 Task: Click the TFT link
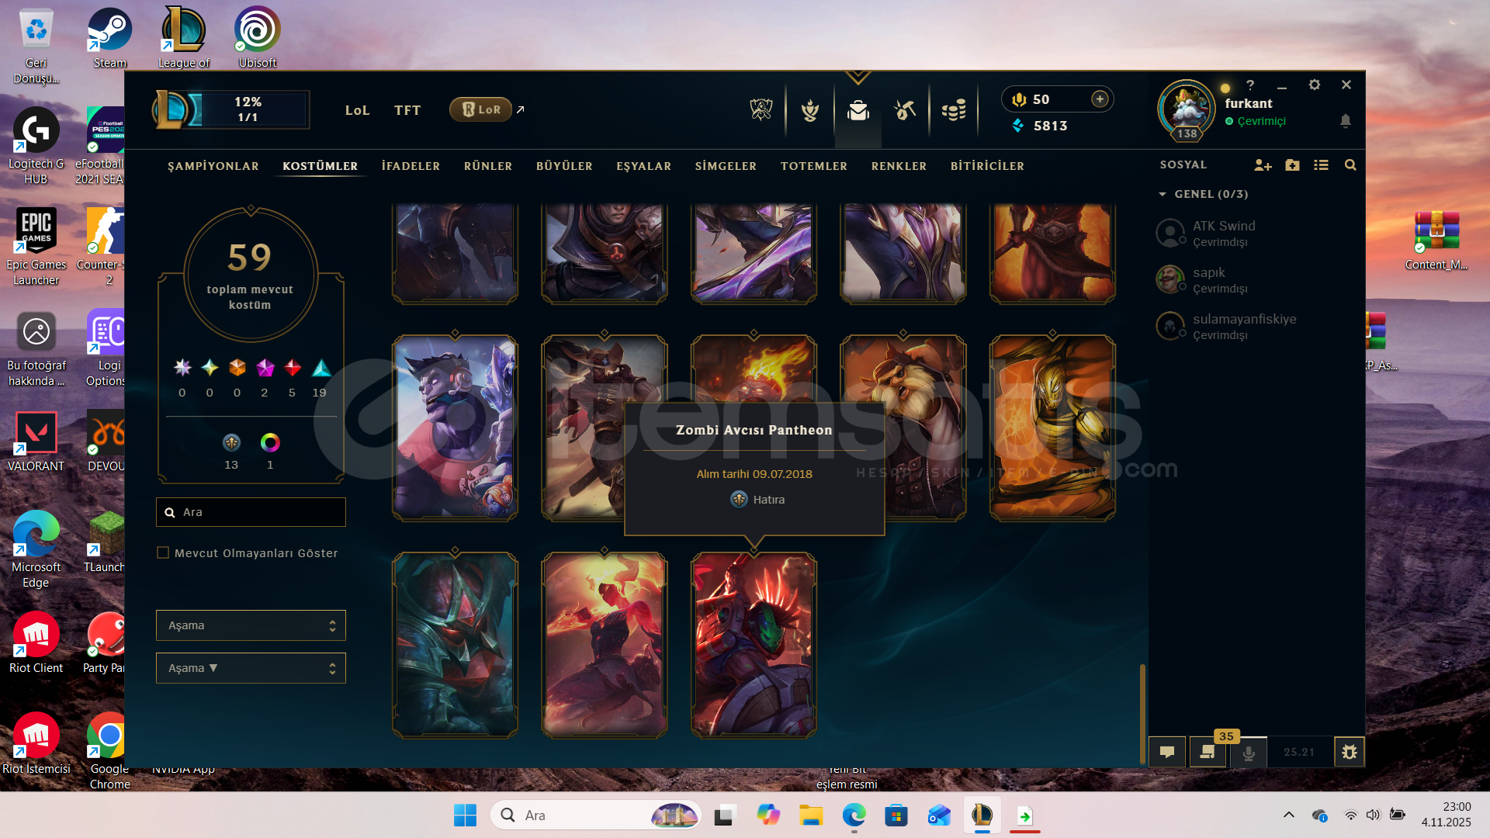tap(407, 110)
